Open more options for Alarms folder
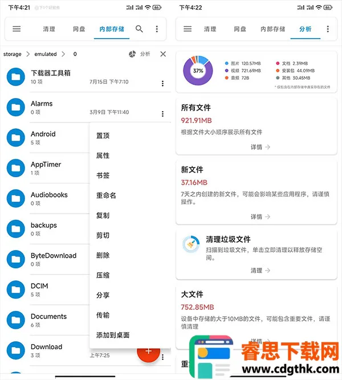Viewport: 342px width, 380px height. 162,114
